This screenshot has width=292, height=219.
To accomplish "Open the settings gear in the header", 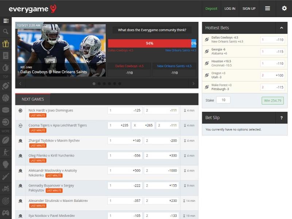I will pos(284,8).
